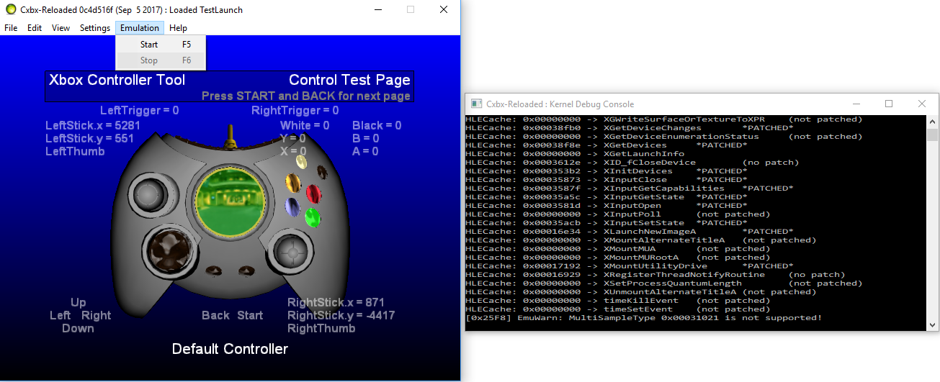940x382 pixels.
Task: Click the 'B = 0' readout
Action: tap(365, 138)
